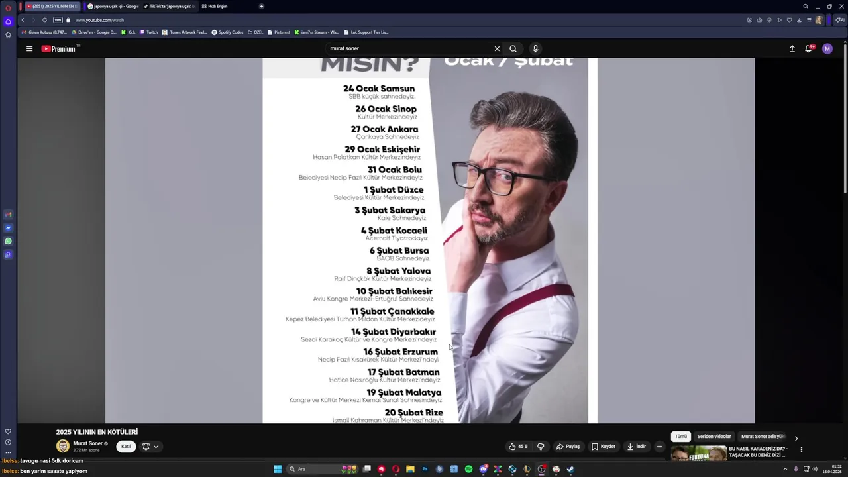Clear the YouTube search text

[x=497, y=48]
